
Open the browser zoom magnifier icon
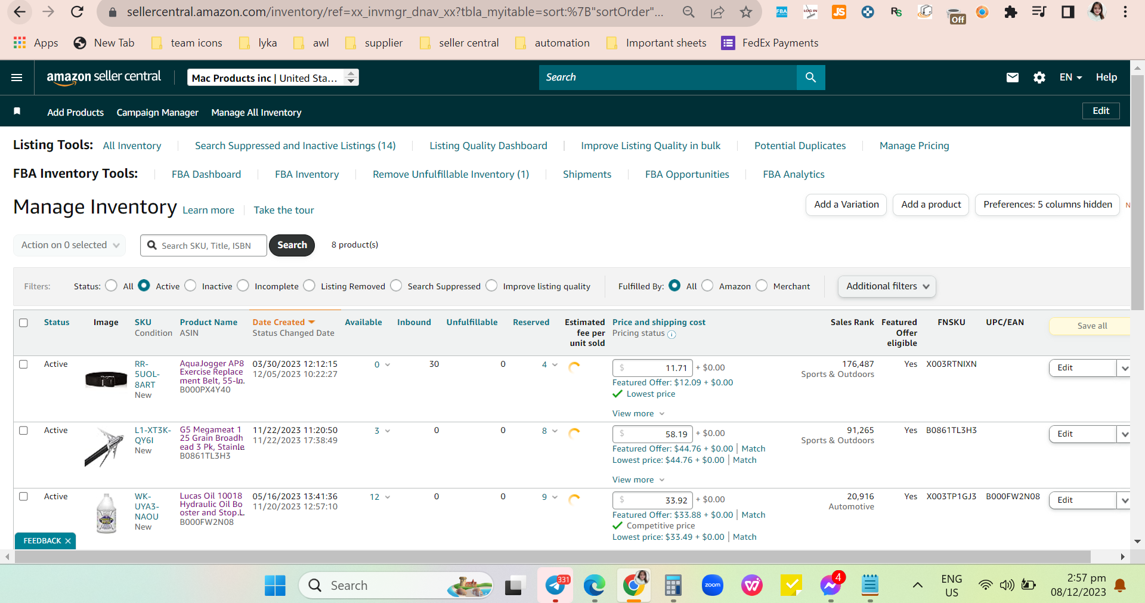coord(689,12)
